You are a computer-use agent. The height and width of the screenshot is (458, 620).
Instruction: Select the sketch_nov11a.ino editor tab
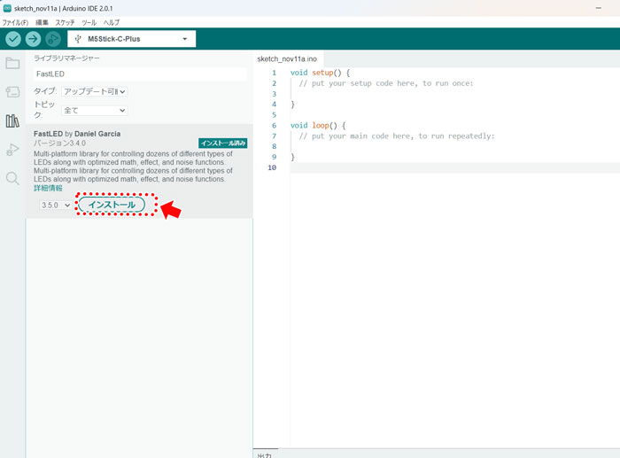[x=287, y=59]
